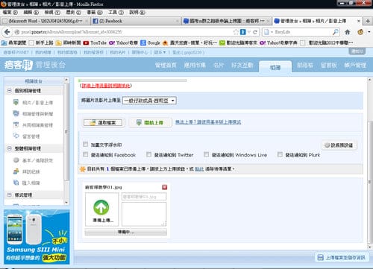Toggle the 加蓋文字浮水印 watermark checkbox
The width and height of the screenshot is (373, 269).
85,145
